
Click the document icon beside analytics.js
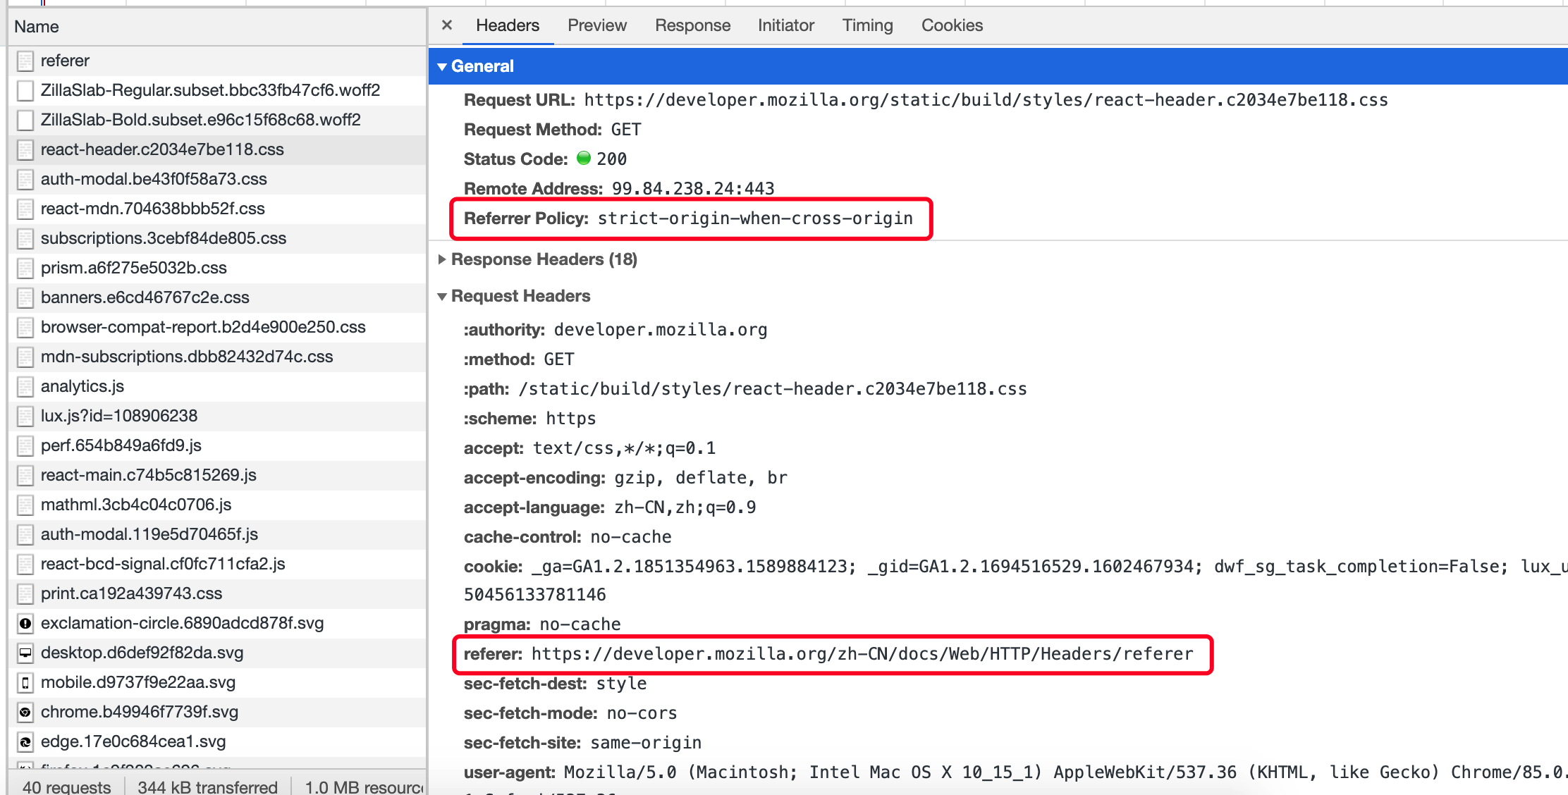coord(25,386)
